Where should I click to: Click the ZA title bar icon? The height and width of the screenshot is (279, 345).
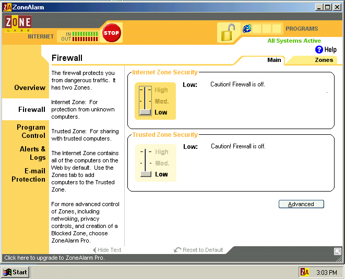7,7
